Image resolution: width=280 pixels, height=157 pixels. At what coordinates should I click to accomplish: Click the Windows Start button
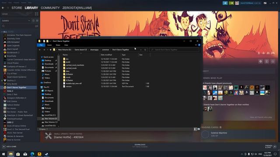tap(3, 154)
